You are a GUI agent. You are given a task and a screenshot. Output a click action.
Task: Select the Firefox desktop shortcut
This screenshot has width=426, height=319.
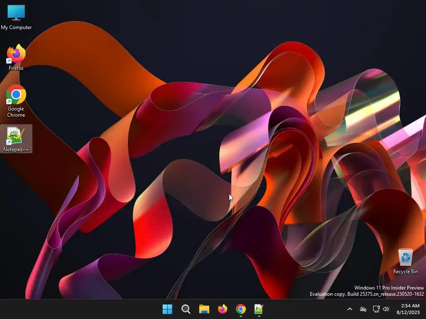tap(16, 57)
